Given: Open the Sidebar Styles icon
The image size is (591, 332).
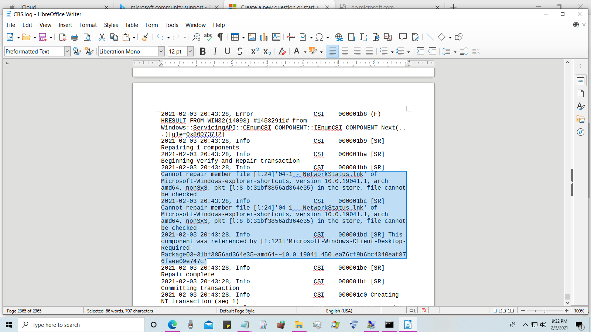Looking at the screenshot, I should click(x=581, y=106).
